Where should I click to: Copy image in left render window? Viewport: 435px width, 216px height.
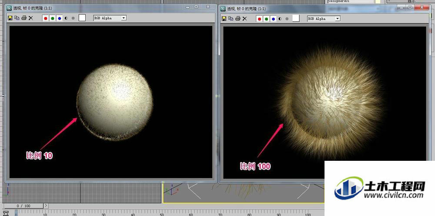click(x=17, y=18)
